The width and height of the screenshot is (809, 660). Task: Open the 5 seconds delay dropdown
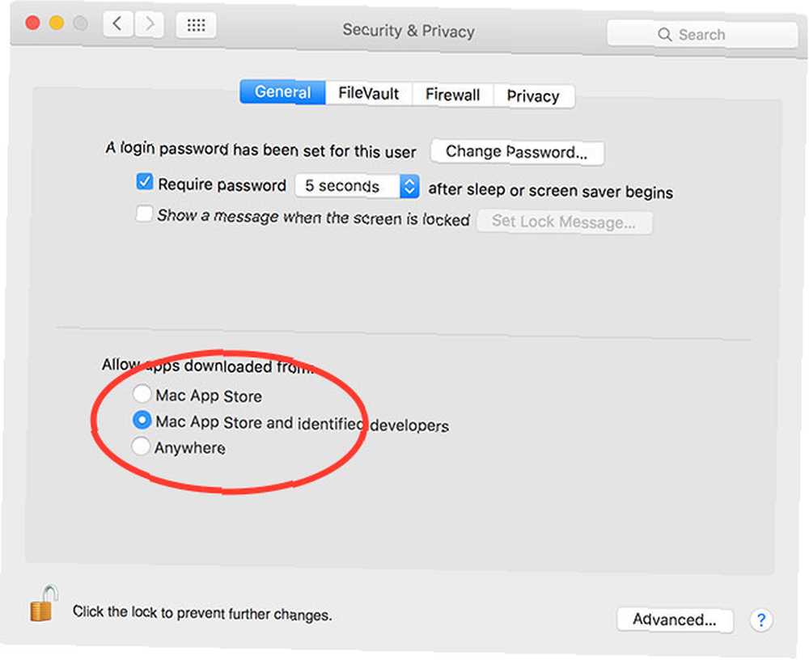tap(357, 186)
